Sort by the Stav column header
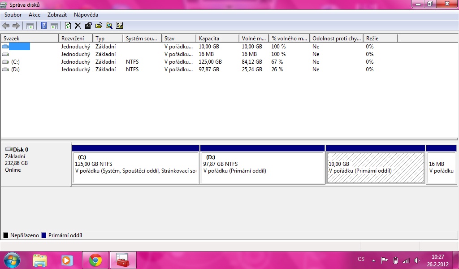The image size is (459, 269). click(178, 39)
